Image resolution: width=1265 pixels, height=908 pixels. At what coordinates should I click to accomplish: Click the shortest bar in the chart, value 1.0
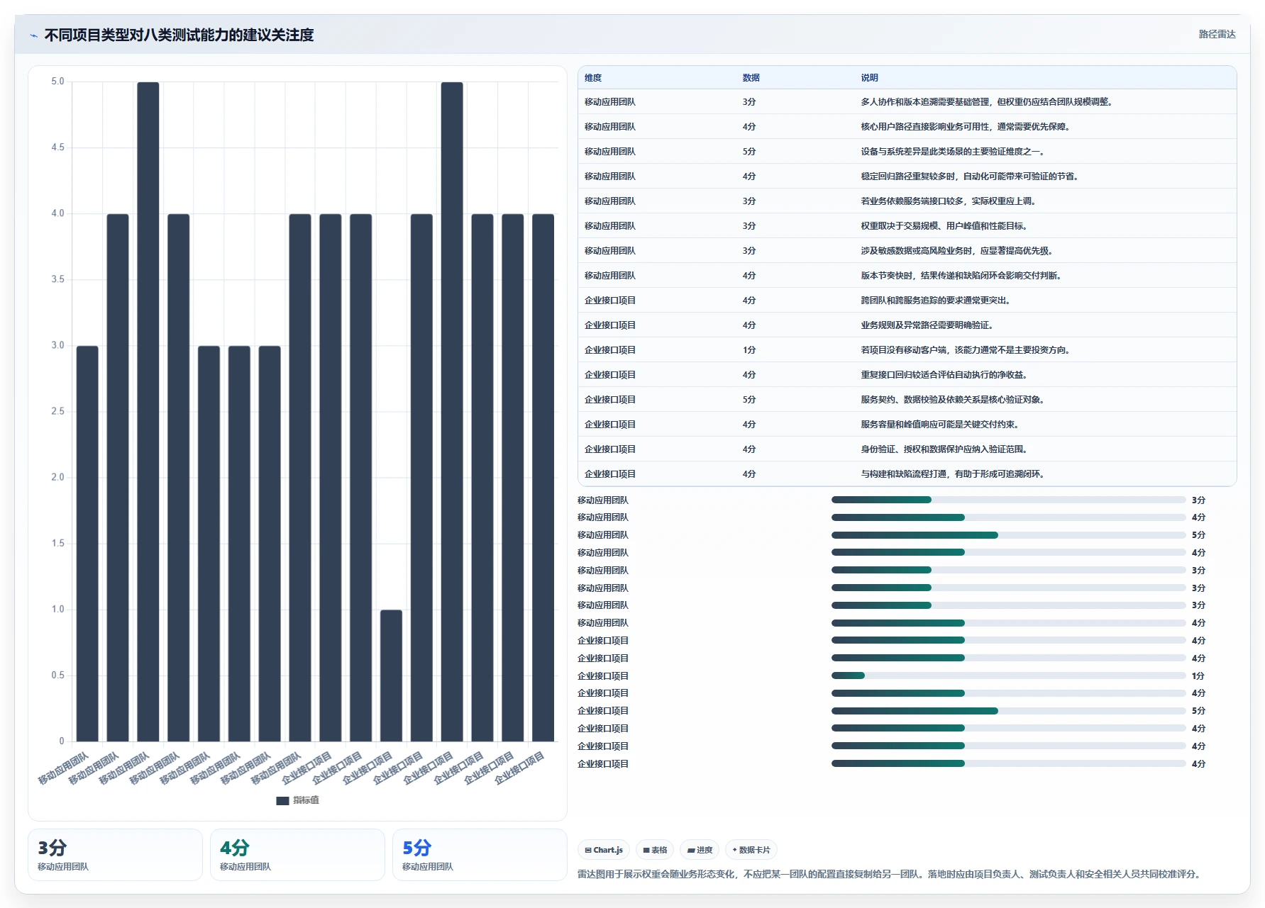(x=391, y=676)
